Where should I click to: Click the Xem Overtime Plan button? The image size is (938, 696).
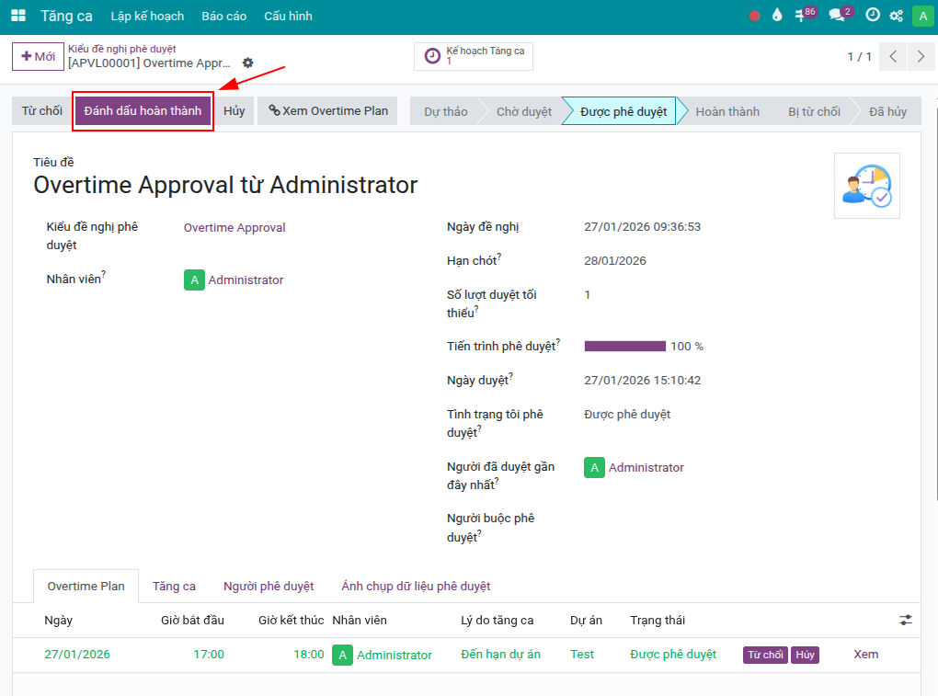point(327,111)
